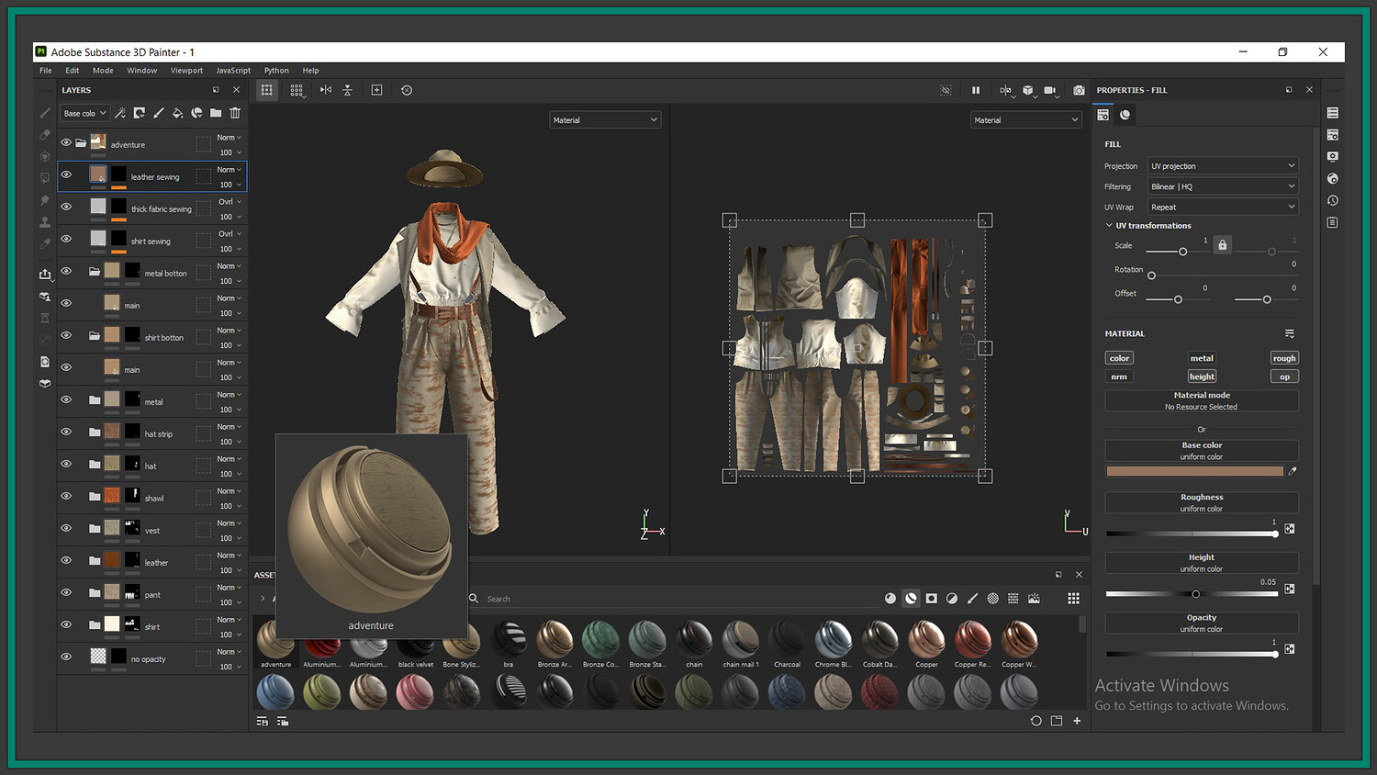Collapse the UV transformations section
1377x775 pixels.
[x=1109, y=226]
